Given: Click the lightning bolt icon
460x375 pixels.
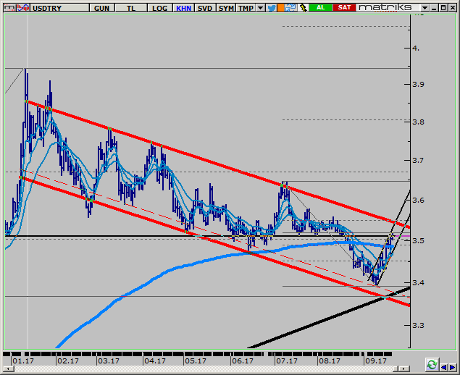Looking at the screenshot, I should (x=303, y=8).
